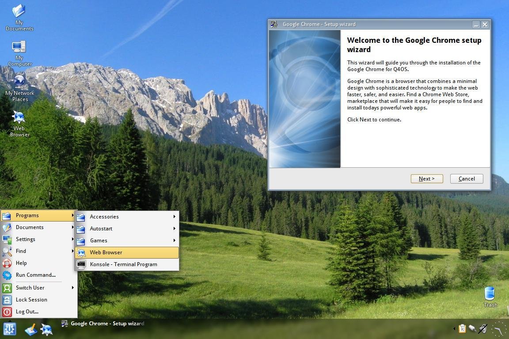Close the Setup wizard window

(x=485, y=25)
